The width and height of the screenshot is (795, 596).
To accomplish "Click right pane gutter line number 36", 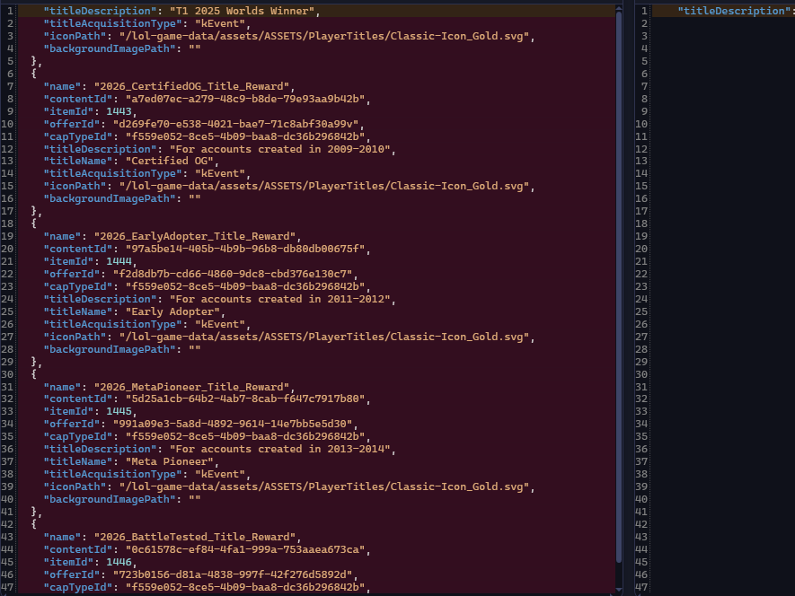I will tap(641, 449).
